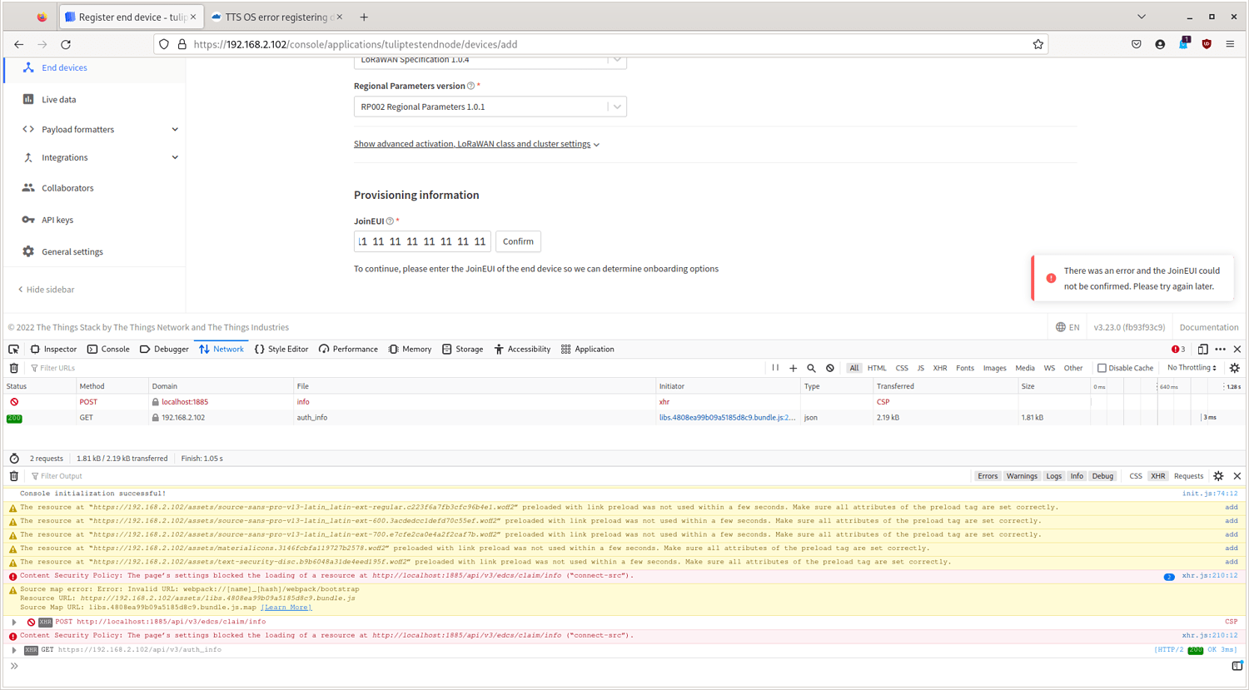The height and width of the screenshot is (690, 1249).
Task: Open network request search
Action: click(811, 368)
